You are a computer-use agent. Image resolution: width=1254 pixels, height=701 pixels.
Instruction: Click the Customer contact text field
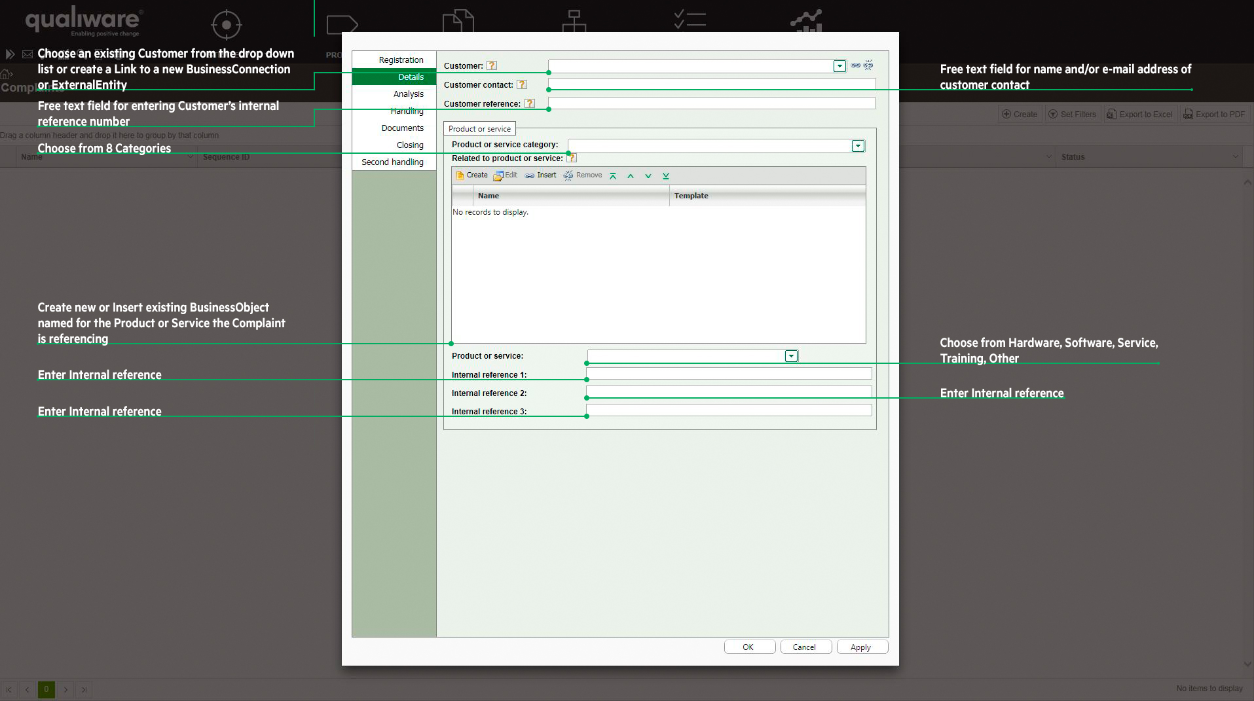click(711, 83)
